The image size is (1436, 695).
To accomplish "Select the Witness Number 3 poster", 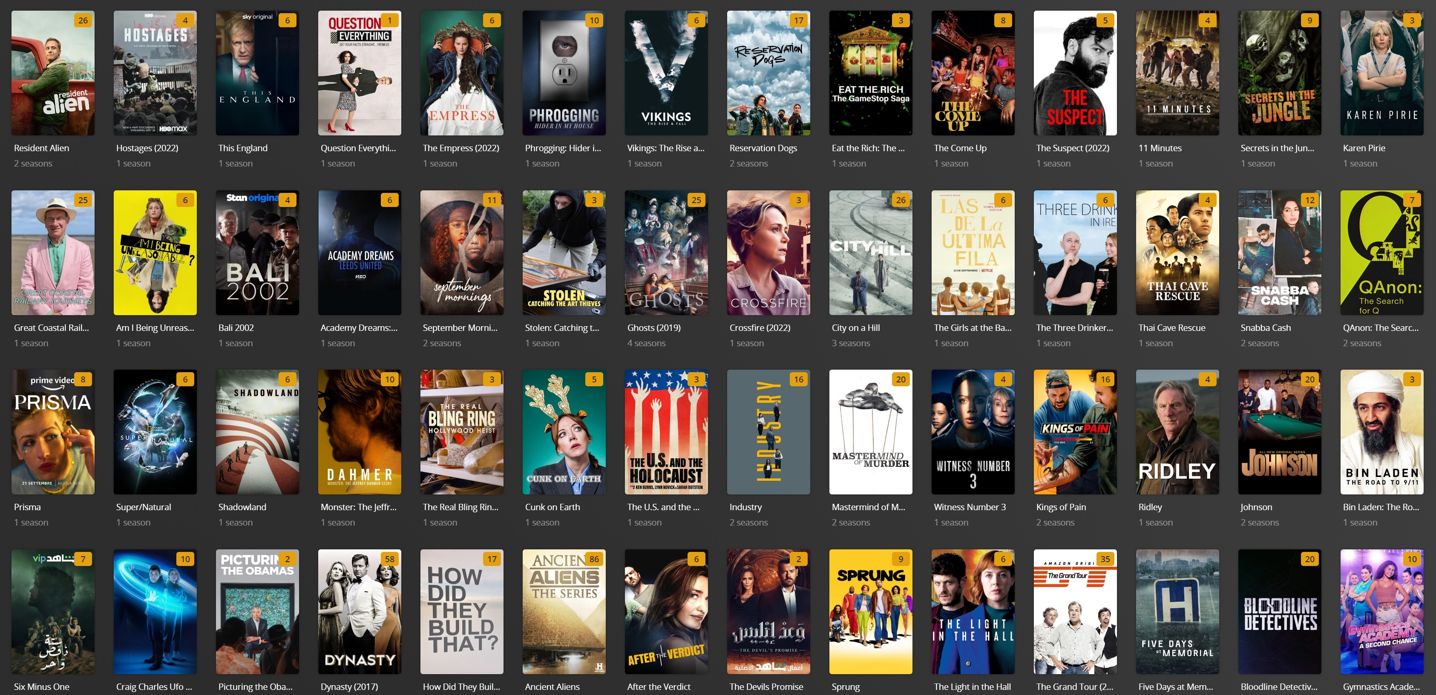I will tap(973, 432).
